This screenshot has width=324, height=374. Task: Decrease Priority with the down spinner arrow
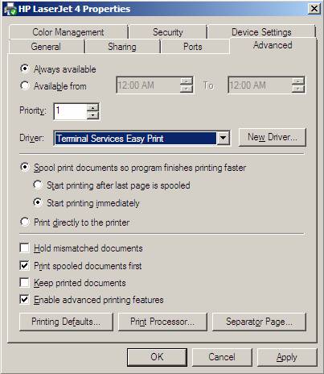92,115
